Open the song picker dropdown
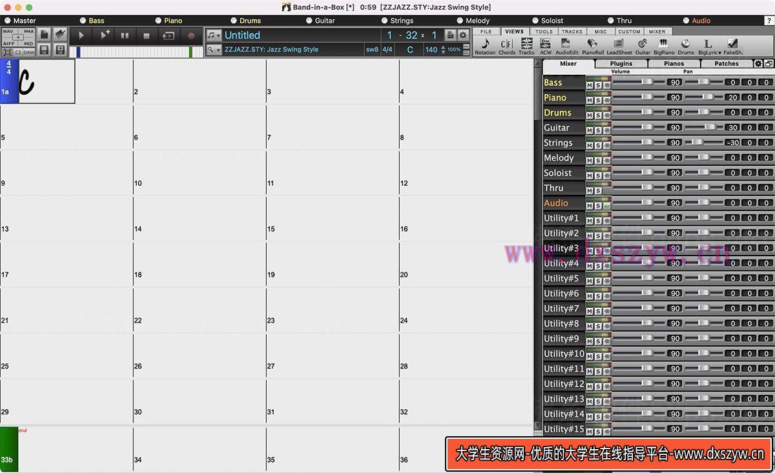This screenshot has height=473, width=775. point(214,35)
